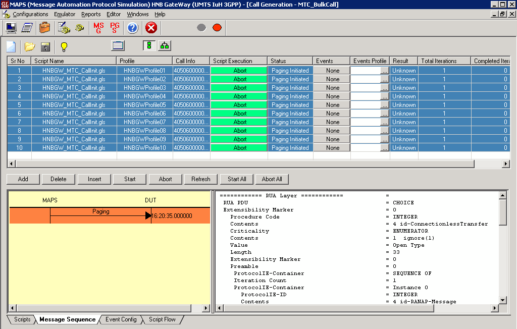Click the Start All button

click(237, 179)
